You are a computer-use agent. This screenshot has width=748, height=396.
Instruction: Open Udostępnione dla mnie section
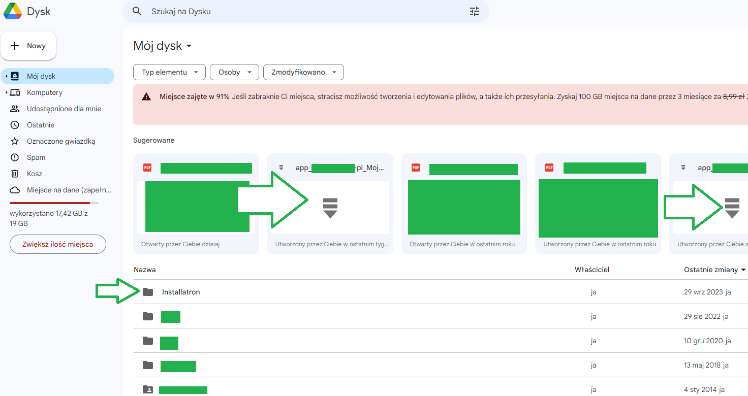[64, 109]
